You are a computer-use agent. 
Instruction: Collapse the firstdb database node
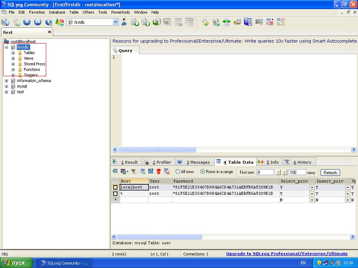7,47
